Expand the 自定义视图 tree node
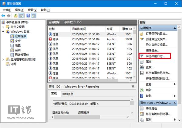This screenshot has width=182, height=128. [3, 27]
